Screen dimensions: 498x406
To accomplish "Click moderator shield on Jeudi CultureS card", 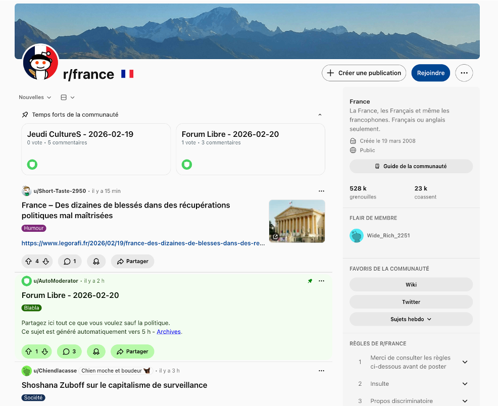I will tap(32, 165).
